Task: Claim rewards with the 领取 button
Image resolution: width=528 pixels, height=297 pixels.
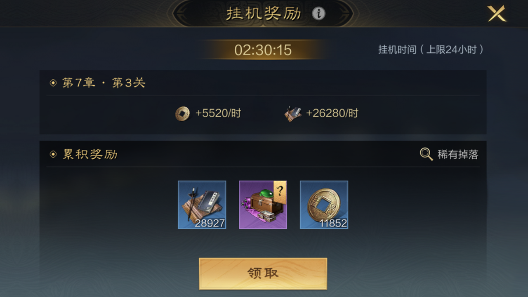Action: click(x=263, y=273)
